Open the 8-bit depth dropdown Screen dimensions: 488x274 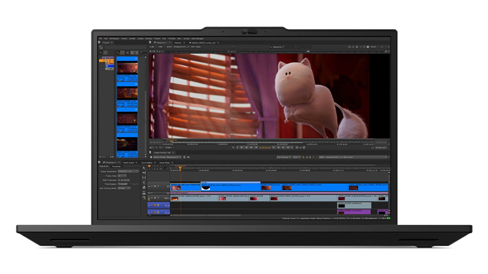click(296, 157)
